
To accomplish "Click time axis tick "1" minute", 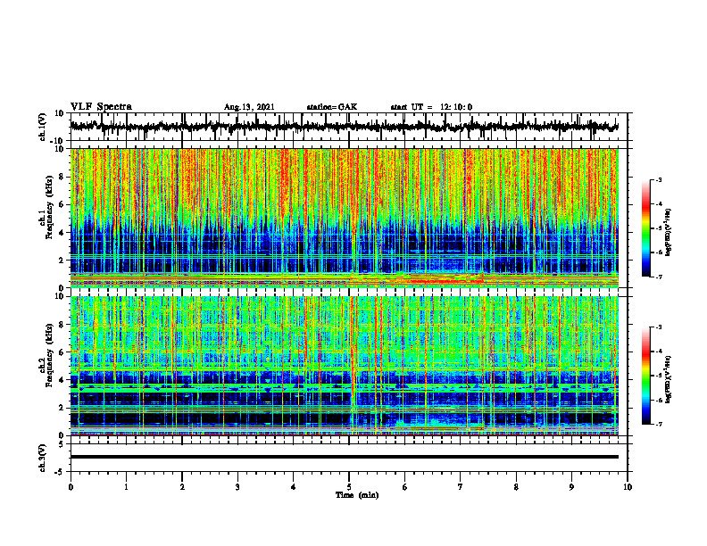I will tap(126, 487).
